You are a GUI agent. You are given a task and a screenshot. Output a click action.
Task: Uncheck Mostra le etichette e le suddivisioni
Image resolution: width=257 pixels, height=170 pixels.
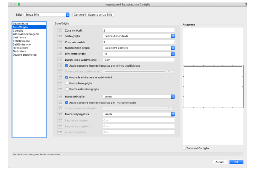66,77
